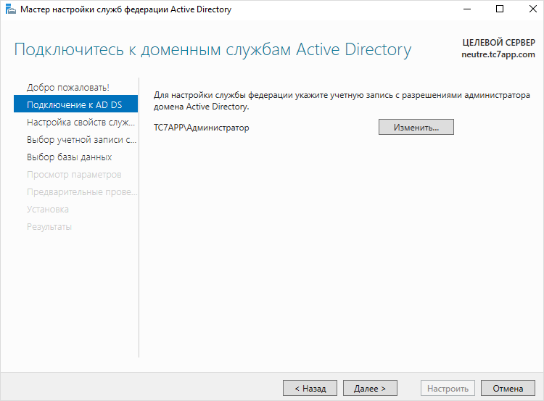Screen dimensions: 544x401
Task: Click the AD FS wizard title bar icon
Action: tap(11, 9)
